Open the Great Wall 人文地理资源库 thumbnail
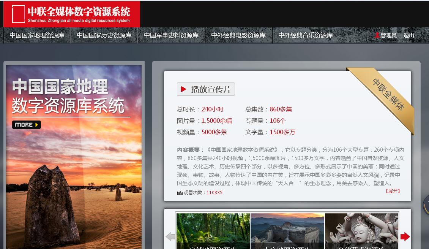The image size is (429, 249). coord(287,230)
